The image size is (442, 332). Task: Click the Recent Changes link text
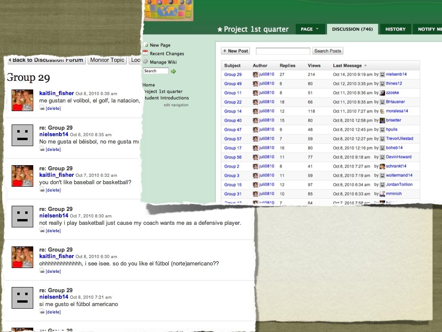click(x=167, y=53)
